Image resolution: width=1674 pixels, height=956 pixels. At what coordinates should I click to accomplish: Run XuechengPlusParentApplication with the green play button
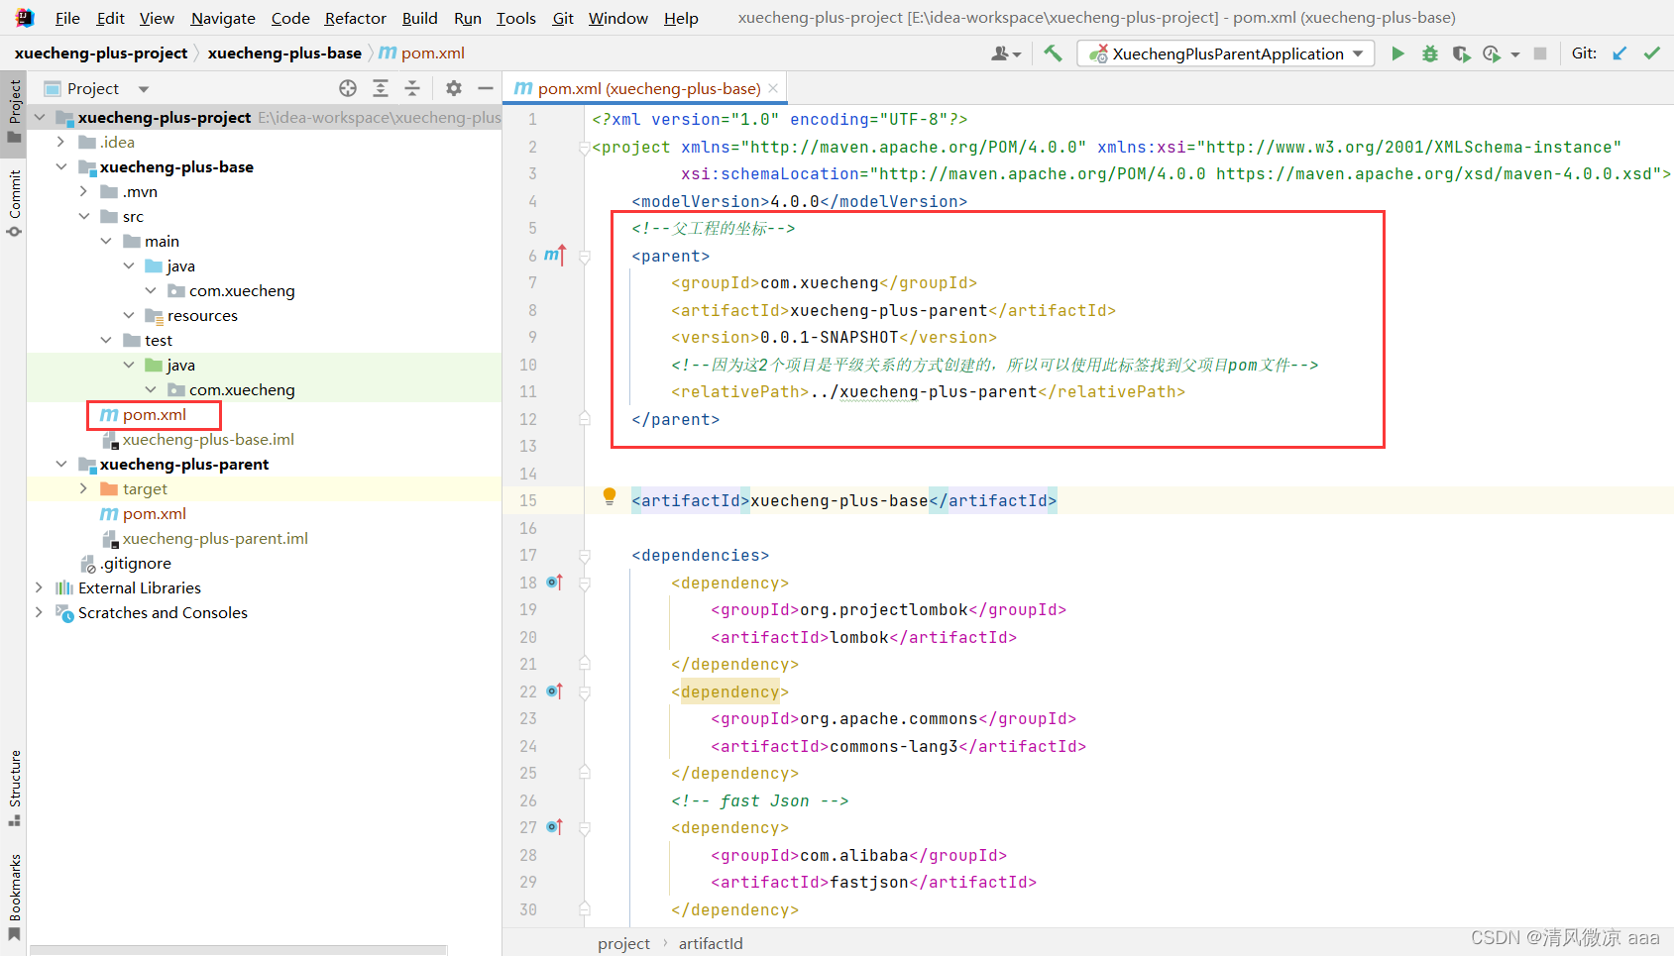coord(1397,53)
